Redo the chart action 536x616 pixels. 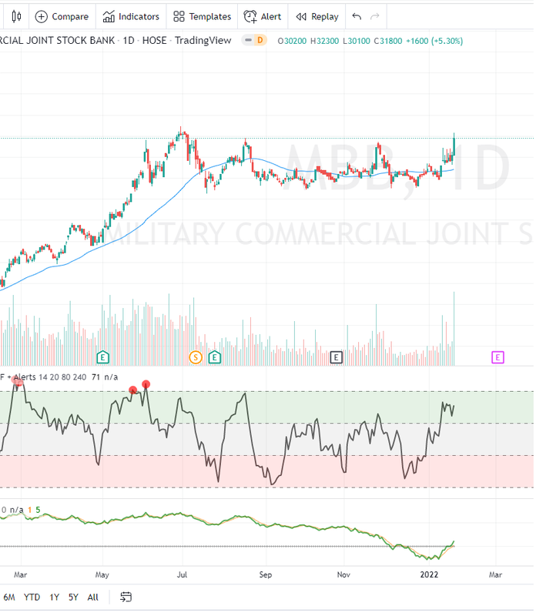point(375,16)
